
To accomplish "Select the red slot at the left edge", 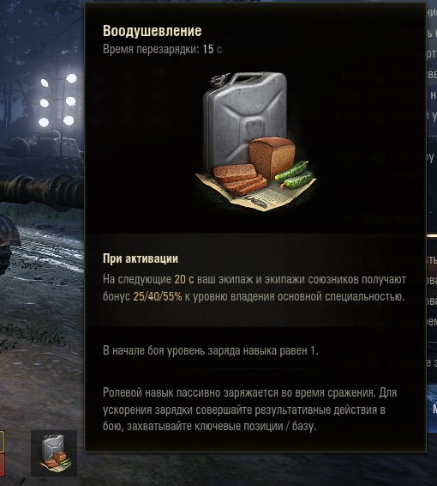I will 2,465.
